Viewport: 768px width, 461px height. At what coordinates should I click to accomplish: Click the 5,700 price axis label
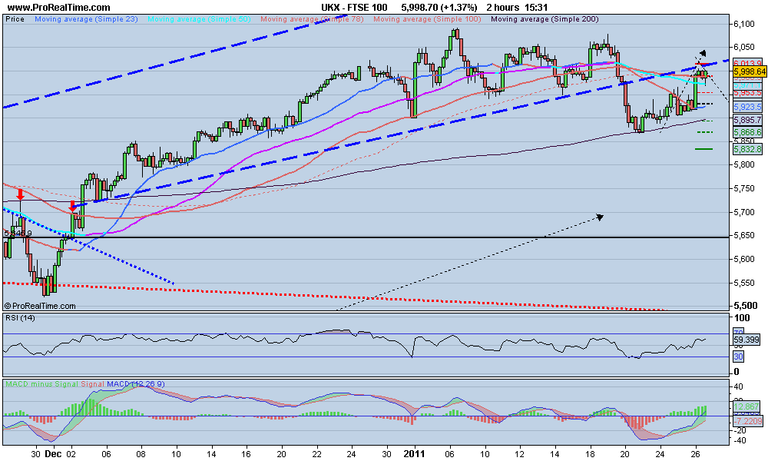[x=744, y=212]
